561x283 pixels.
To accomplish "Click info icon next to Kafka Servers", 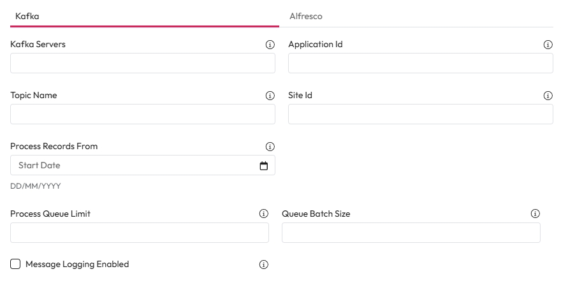I will pyautogui.click(x=270, y=45).
